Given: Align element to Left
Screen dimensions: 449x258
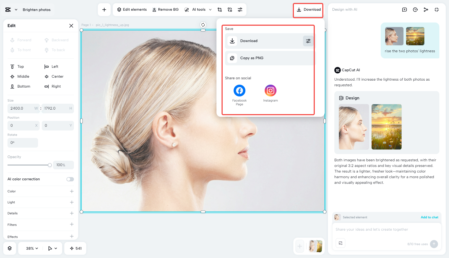Looking at the screenshot, I should (51, 67).
